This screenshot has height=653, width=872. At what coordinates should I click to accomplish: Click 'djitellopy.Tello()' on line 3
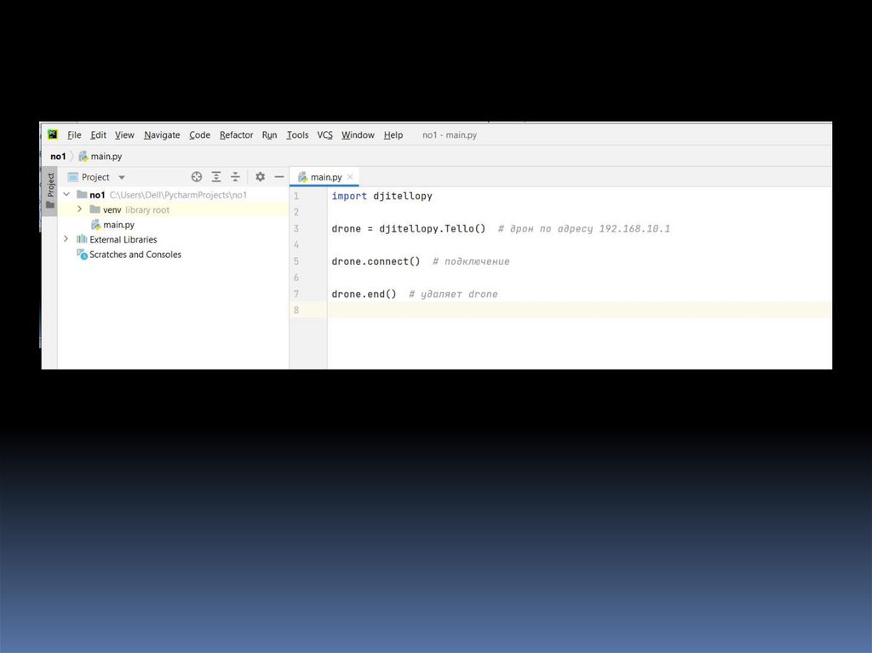click(432, 229)
